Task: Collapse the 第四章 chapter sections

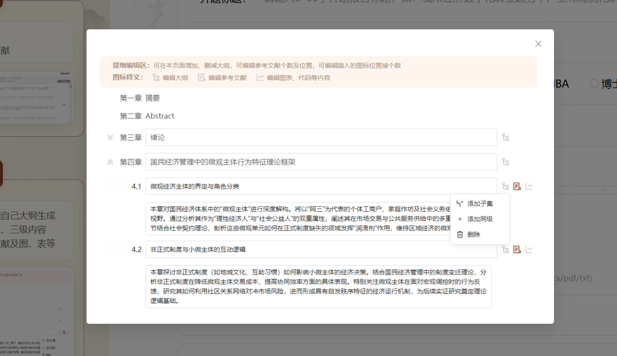Action: pyautogui.click(x=110, y=162)
